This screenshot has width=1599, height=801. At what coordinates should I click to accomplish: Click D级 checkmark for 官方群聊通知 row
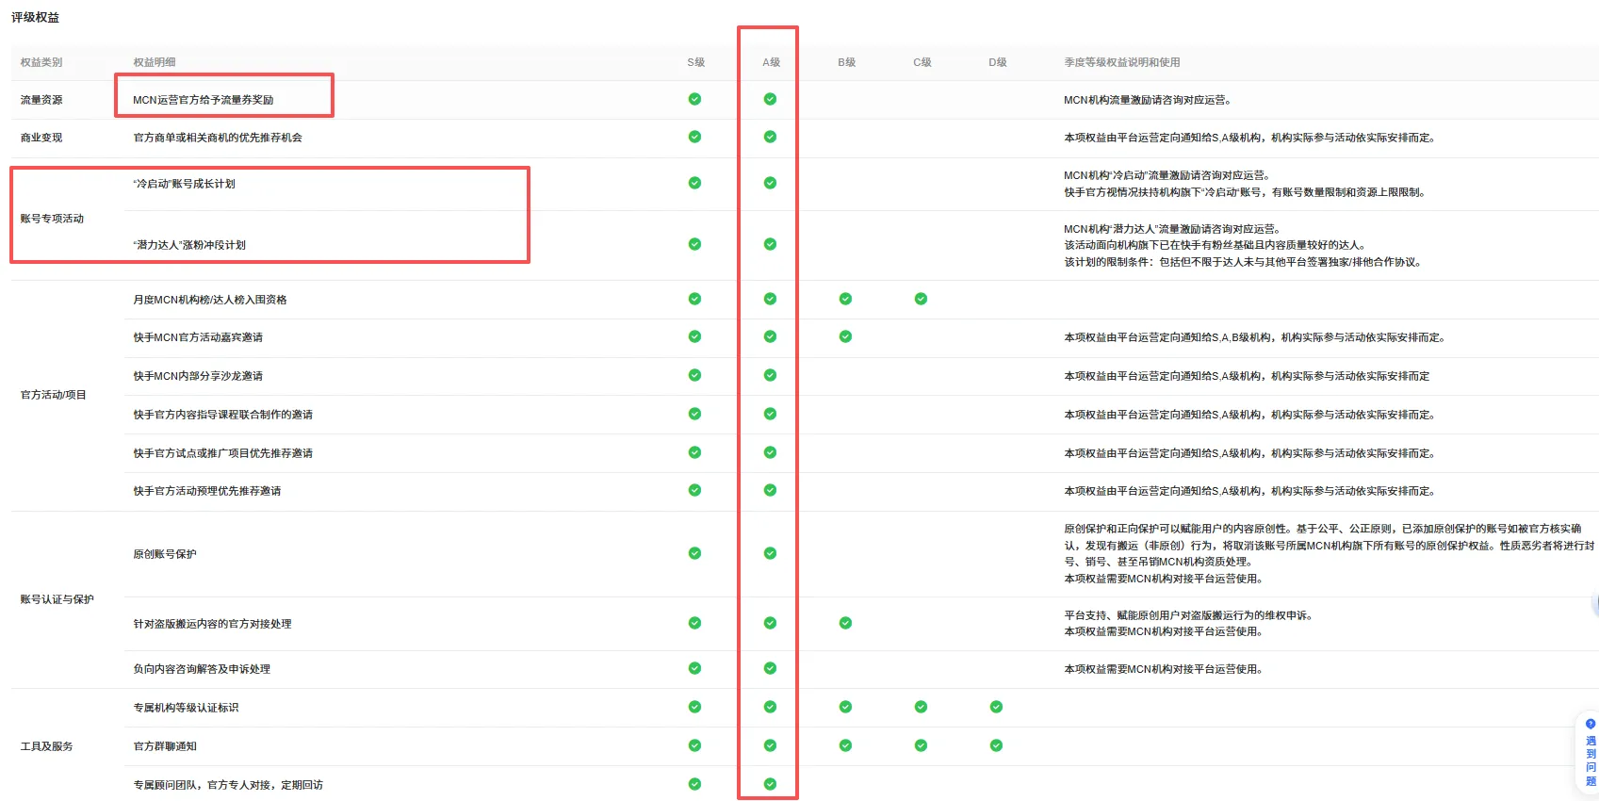996,745
